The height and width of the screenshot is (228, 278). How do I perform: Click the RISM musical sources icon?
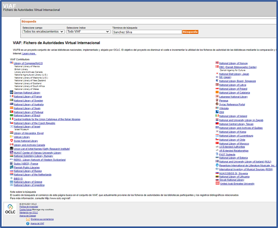point(217,169)
